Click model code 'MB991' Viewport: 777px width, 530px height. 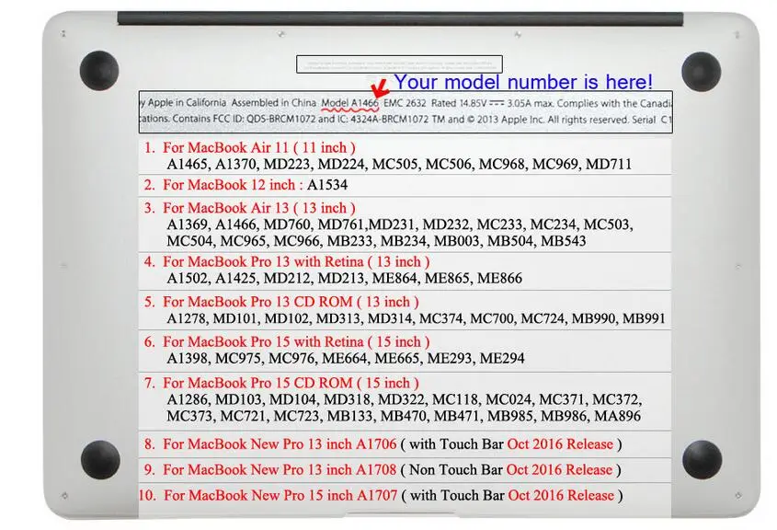pos(644,318)
